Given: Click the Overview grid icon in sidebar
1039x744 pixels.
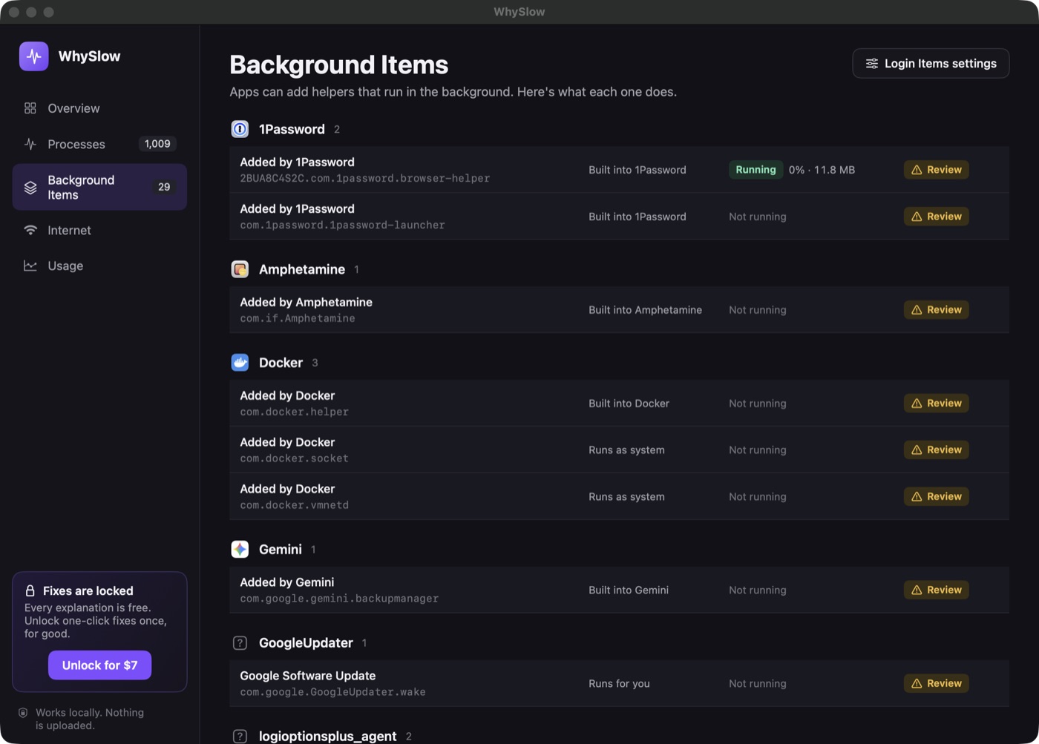Looking at the screenshot, I should [30, 108].
